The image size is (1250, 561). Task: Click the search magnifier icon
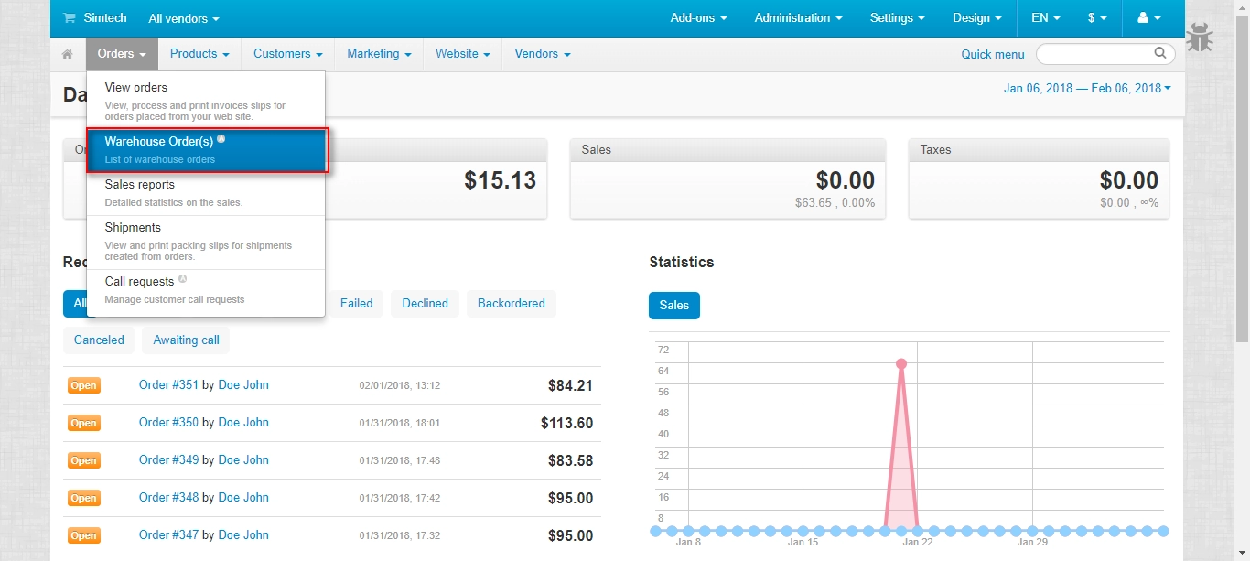pos(1160,53)
